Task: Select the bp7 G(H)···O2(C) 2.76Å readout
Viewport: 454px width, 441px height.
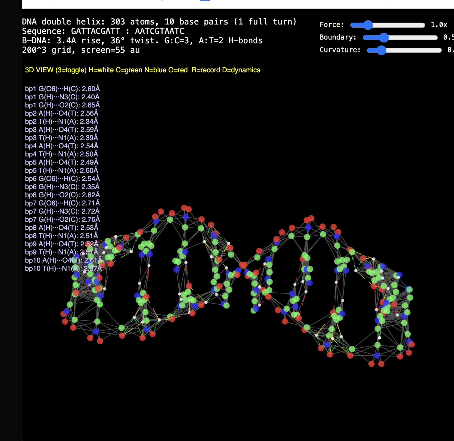Action: coord(62,220)
